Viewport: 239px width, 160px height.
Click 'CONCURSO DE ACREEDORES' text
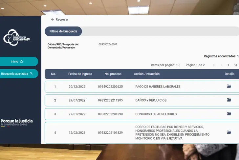(x=156, y=114)
